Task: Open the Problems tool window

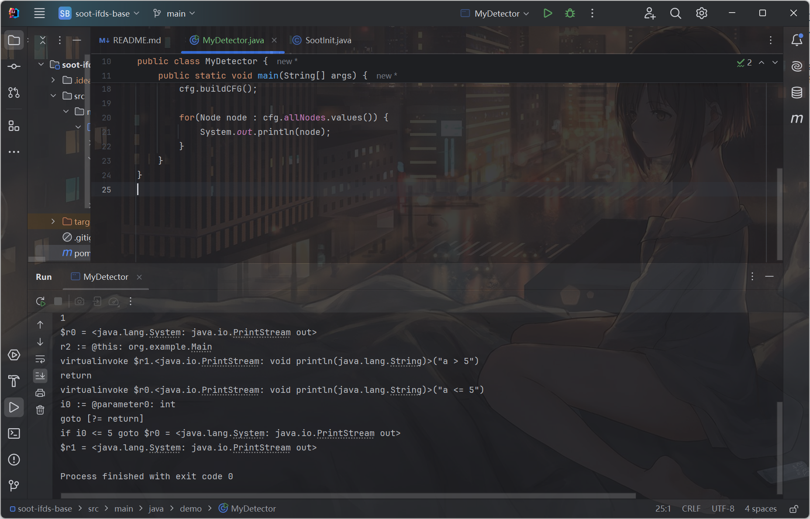Action: [x=14, y=460]
